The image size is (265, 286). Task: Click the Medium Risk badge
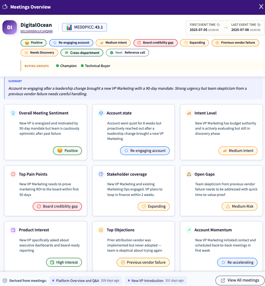pos(240,207)
